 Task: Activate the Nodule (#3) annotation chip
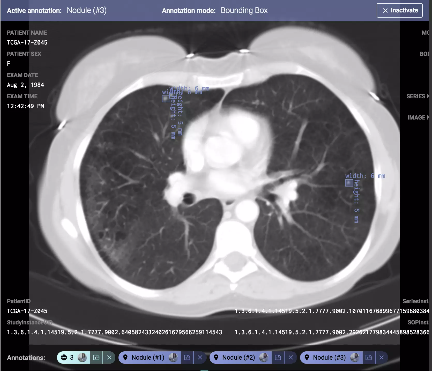pyautogui.click(x=329, y=358)
